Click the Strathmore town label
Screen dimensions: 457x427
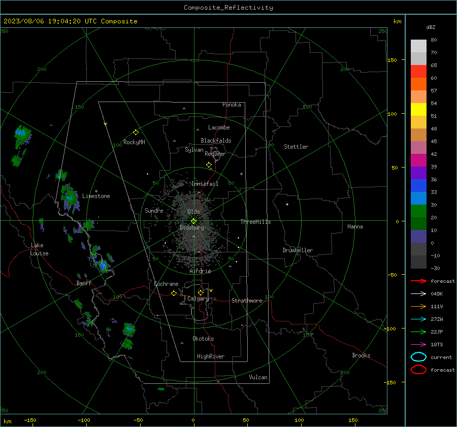[x=247, y=301]
